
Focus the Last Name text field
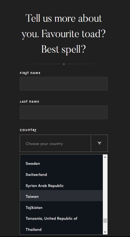pyautogui.click(x=64, y=112)
